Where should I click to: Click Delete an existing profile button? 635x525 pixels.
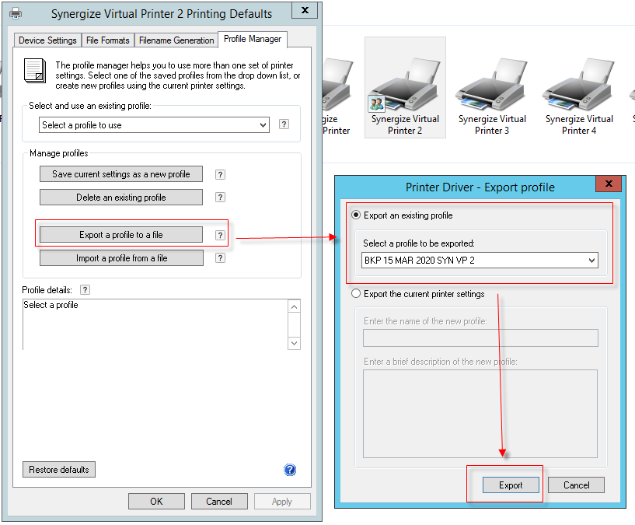click(121, 198)
